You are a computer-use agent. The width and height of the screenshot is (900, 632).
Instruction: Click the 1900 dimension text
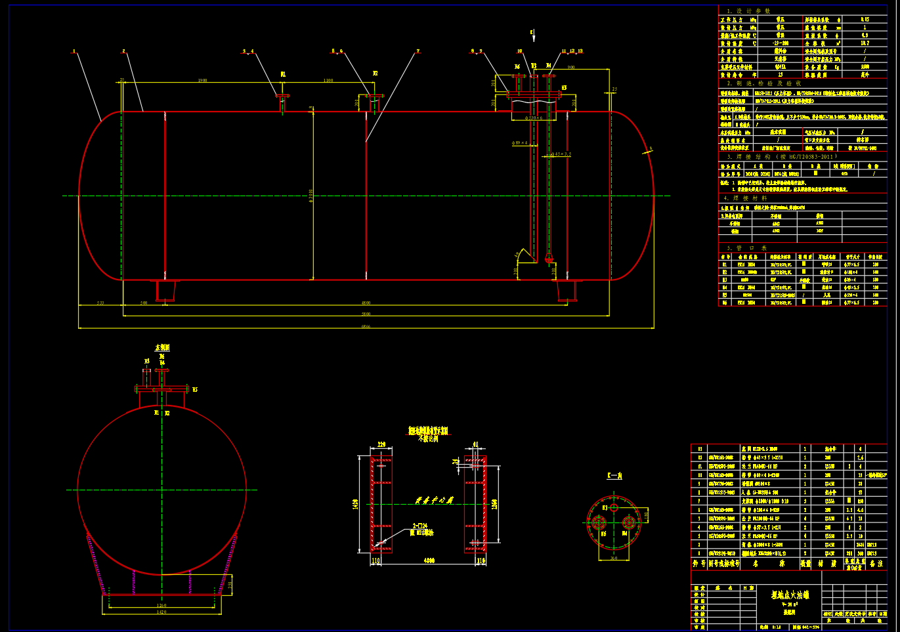point(202,80)
